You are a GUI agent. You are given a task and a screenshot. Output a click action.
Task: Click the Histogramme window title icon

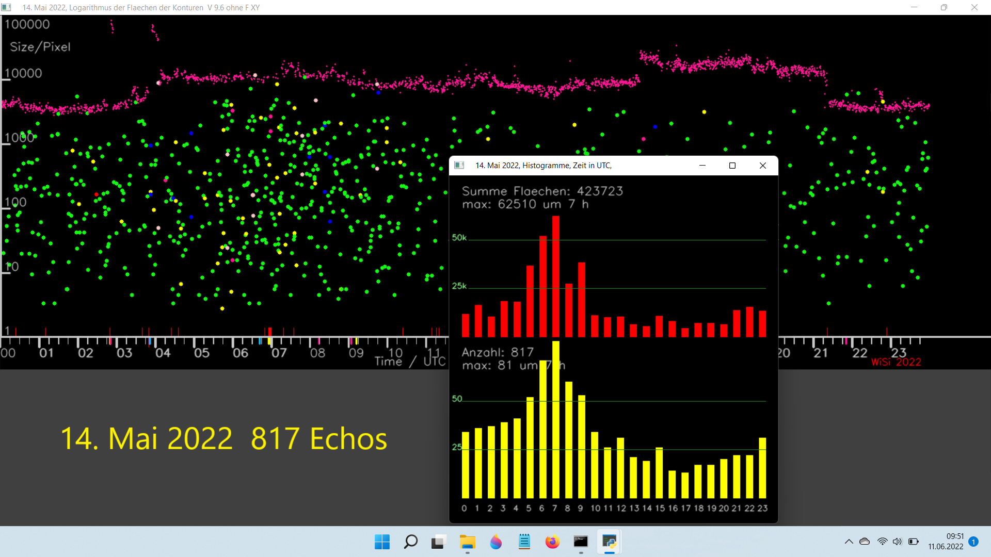coord(459,166)
